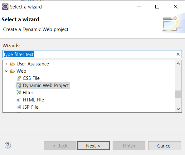
Task: Click the Eclipse icon in title bar
Action: pyautogui.click(x=5, y=7)
